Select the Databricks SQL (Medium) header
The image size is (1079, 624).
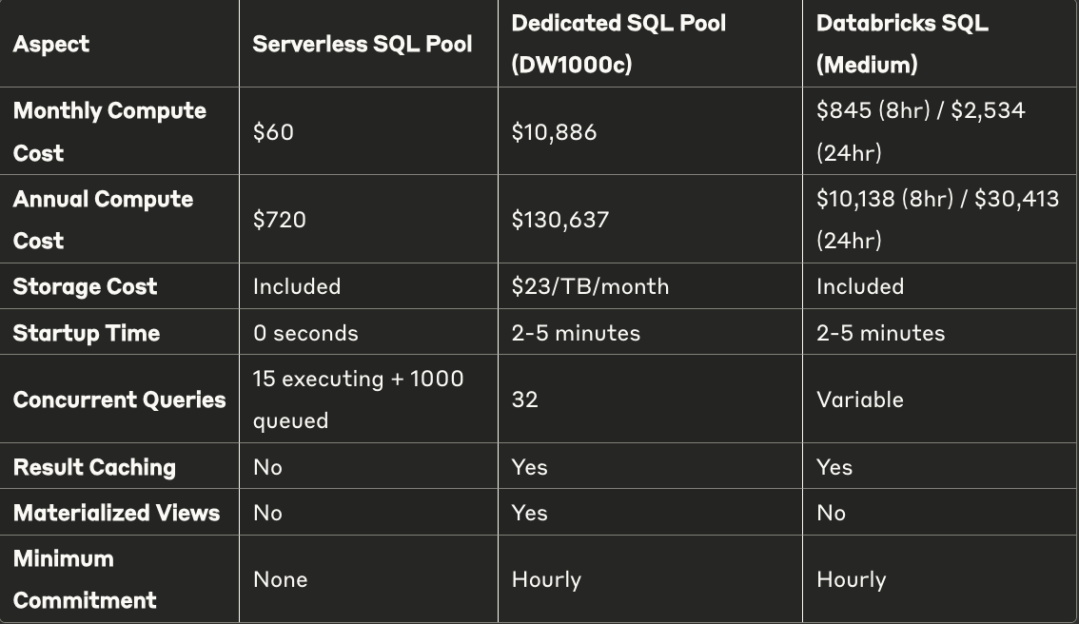point(902,44)
